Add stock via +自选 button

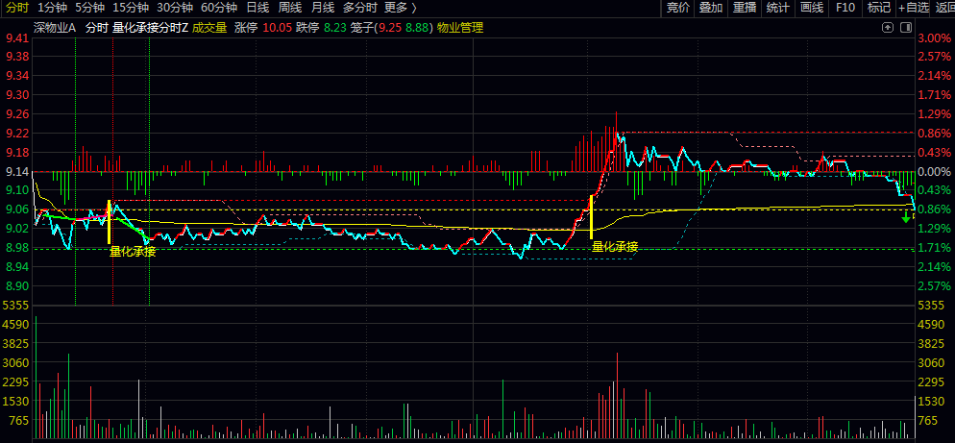(914, 8)
